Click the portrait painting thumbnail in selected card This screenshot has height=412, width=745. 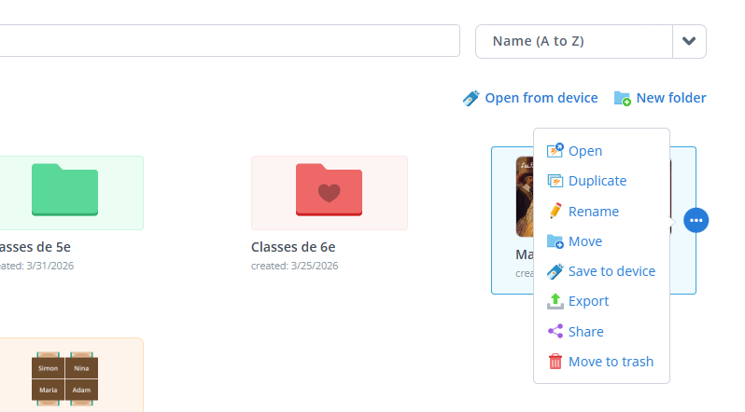click(525, 197)
